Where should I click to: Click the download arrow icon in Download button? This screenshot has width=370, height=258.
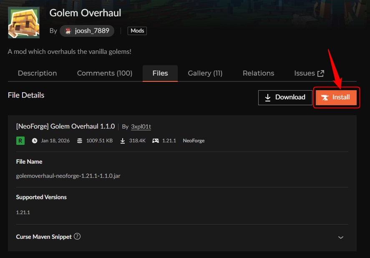(x=267, y=98)
